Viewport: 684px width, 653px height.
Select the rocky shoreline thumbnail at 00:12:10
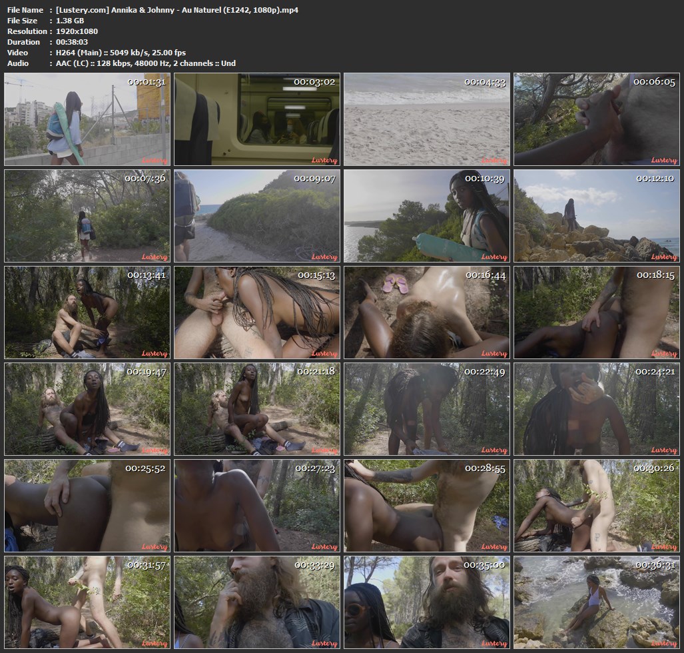(x=597, y=216)
